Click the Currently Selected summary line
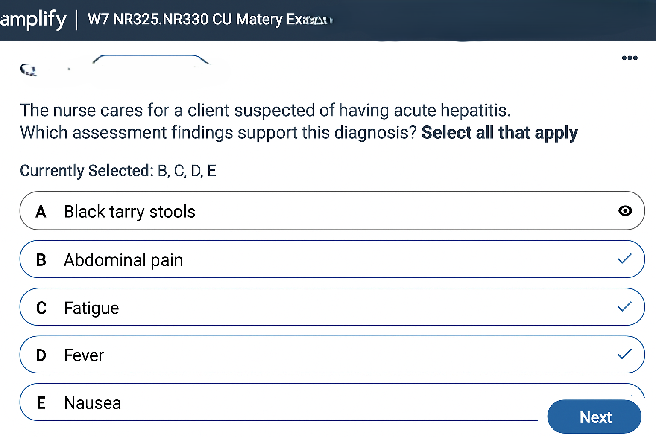The width and height of the screenshot is (656, 437). point(118,171)
